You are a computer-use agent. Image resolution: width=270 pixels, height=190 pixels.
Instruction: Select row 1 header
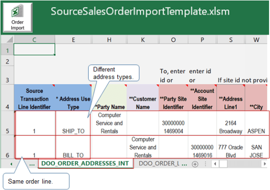7,50
